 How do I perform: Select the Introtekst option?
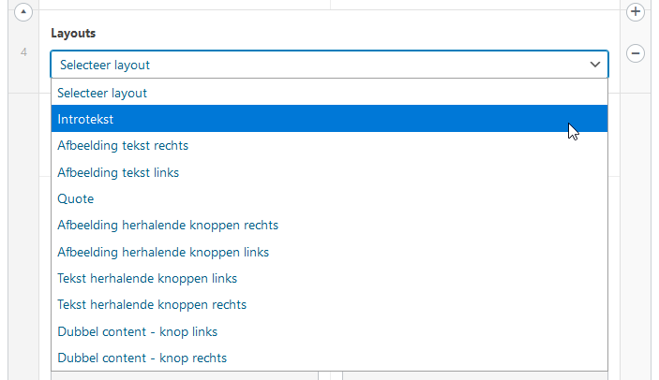coord(330,119)
